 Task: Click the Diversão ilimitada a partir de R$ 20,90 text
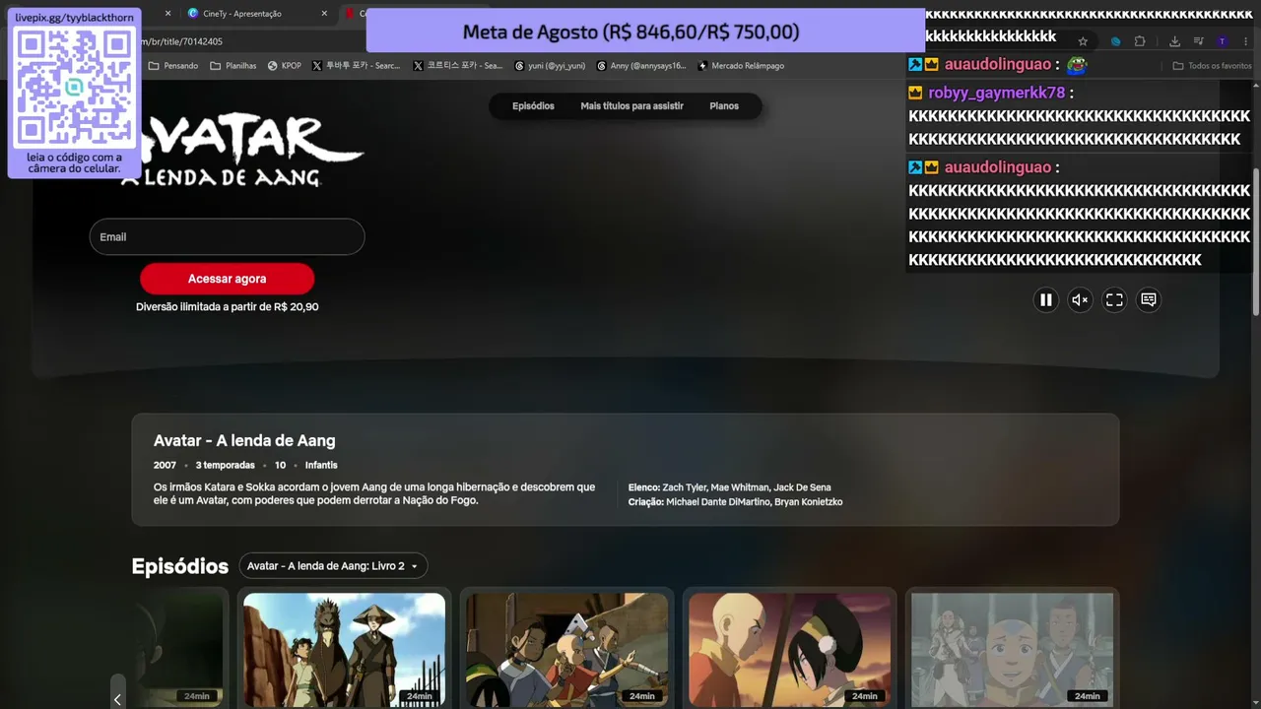[x=227, y=307]
